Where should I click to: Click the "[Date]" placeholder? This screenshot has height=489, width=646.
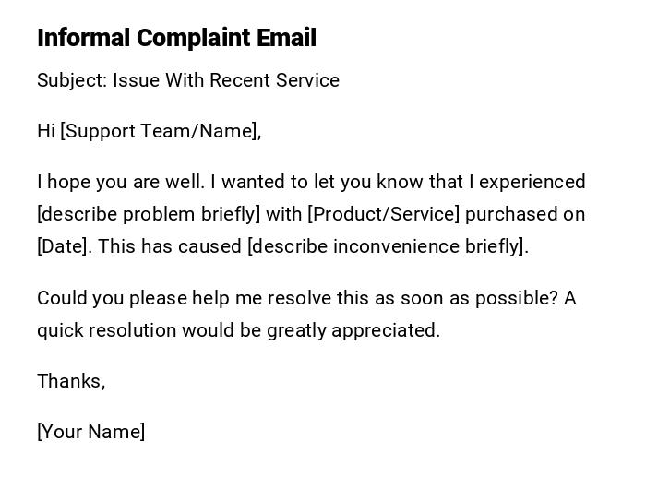coord(64,246)
